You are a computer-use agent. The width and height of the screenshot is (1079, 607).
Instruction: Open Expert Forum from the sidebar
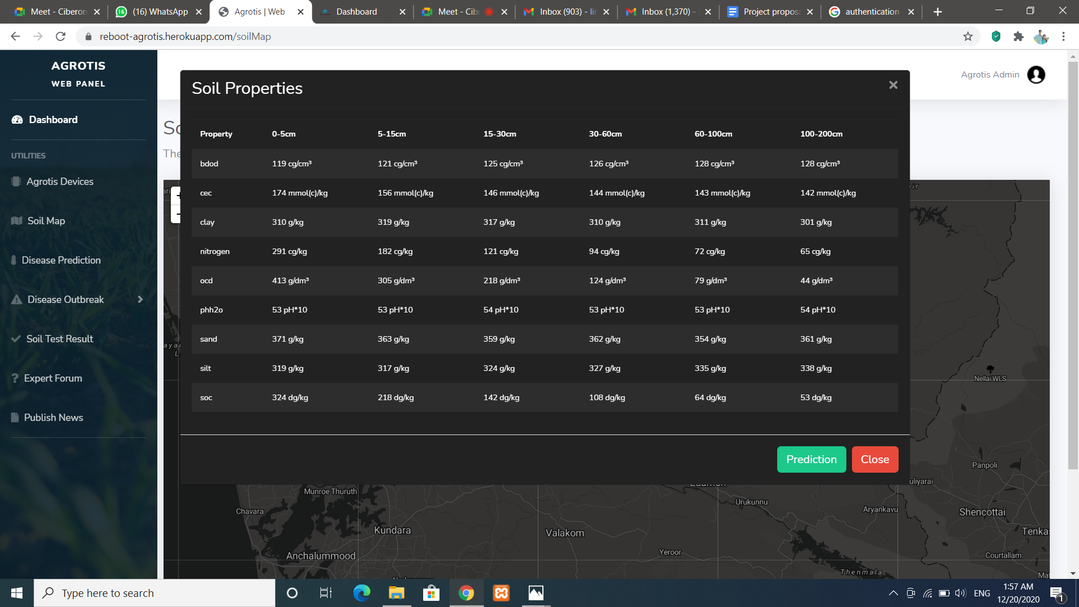click(x=53, y=378)
